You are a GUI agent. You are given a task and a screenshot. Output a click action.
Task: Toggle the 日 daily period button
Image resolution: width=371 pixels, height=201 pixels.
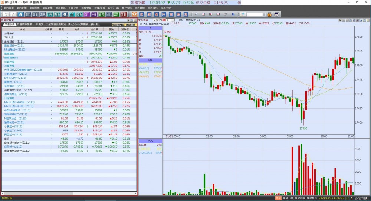tap(155, 20)
